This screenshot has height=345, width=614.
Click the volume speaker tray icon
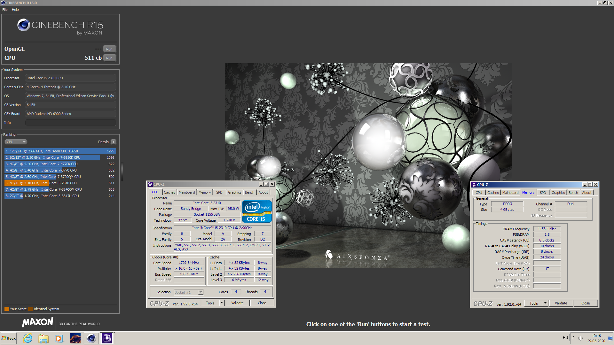[x=580, y=338]
